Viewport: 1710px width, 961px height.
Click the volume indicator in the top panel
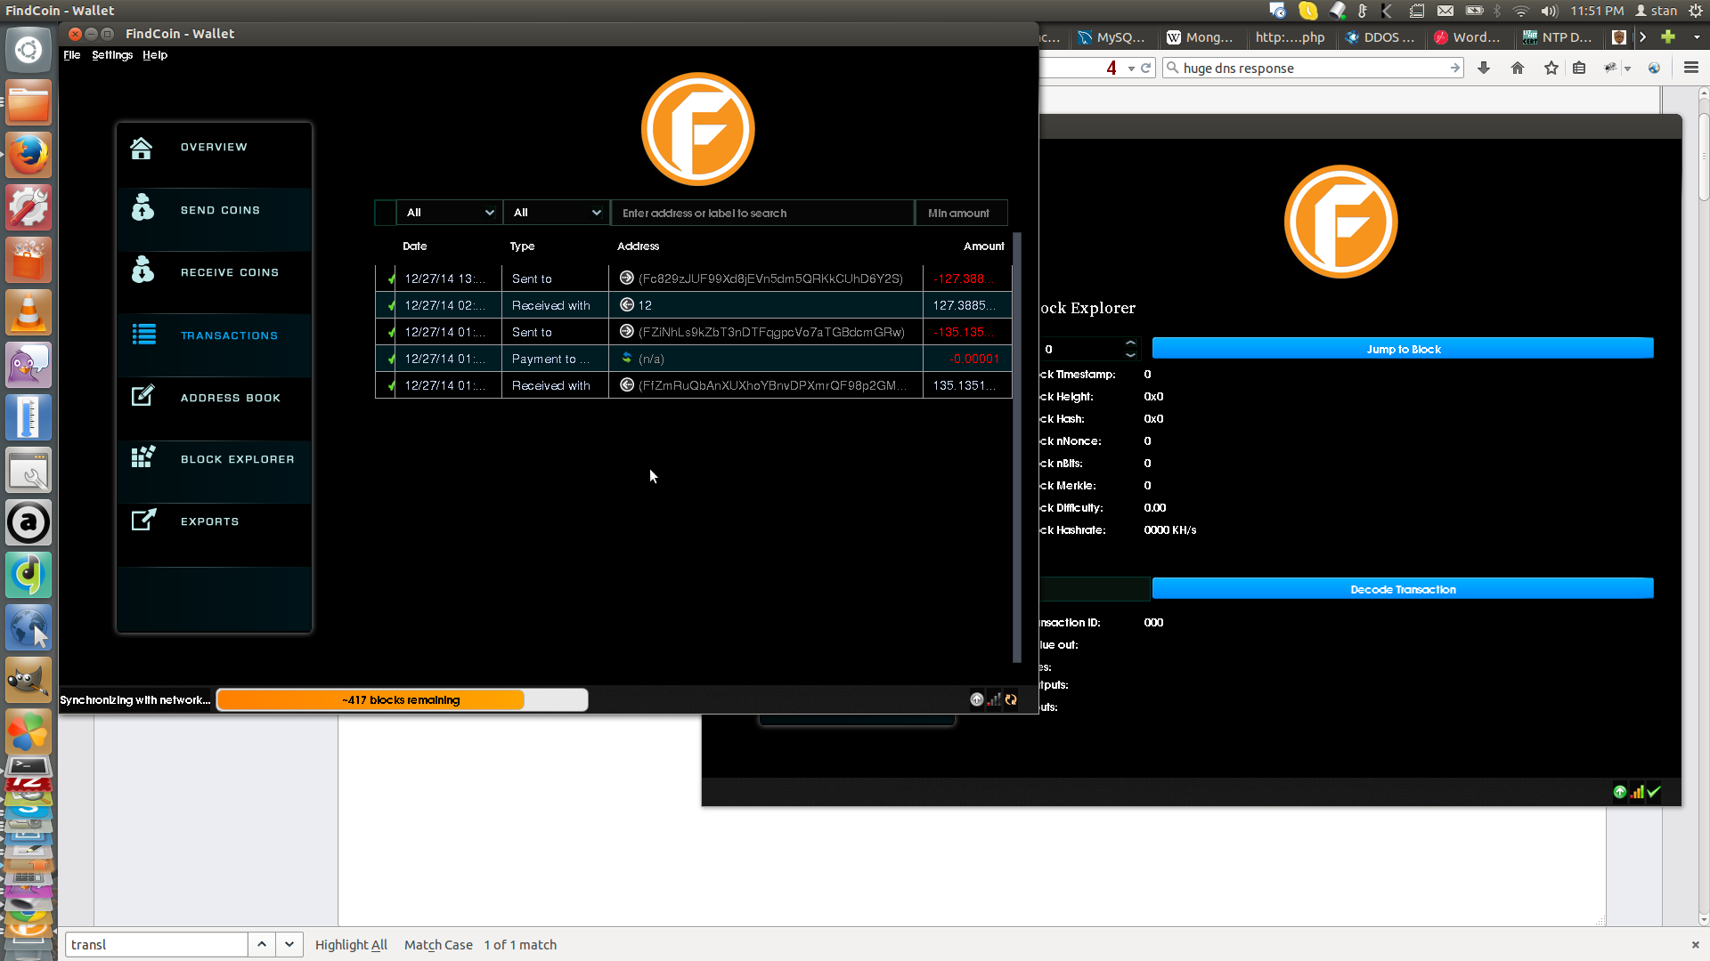click(x=1550, y=11)
